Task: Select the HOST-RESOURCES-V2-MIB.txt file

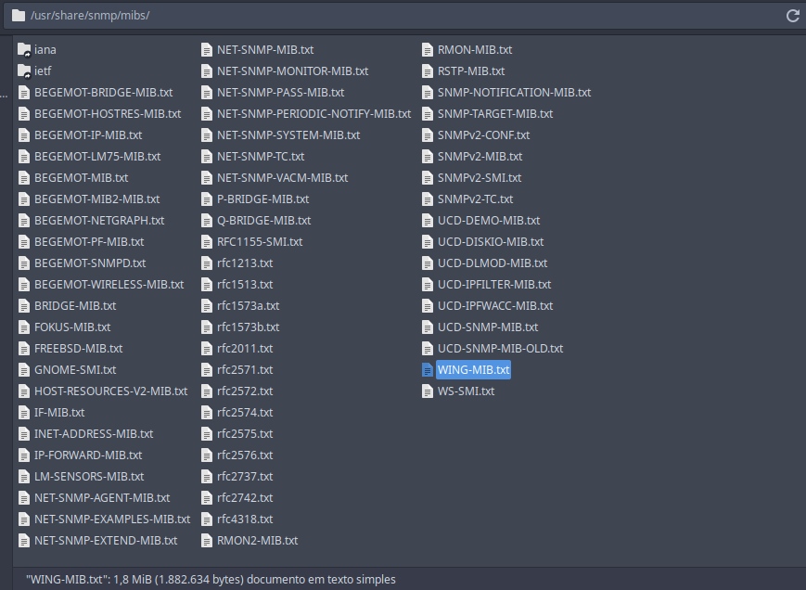Action: coord(110,391)
